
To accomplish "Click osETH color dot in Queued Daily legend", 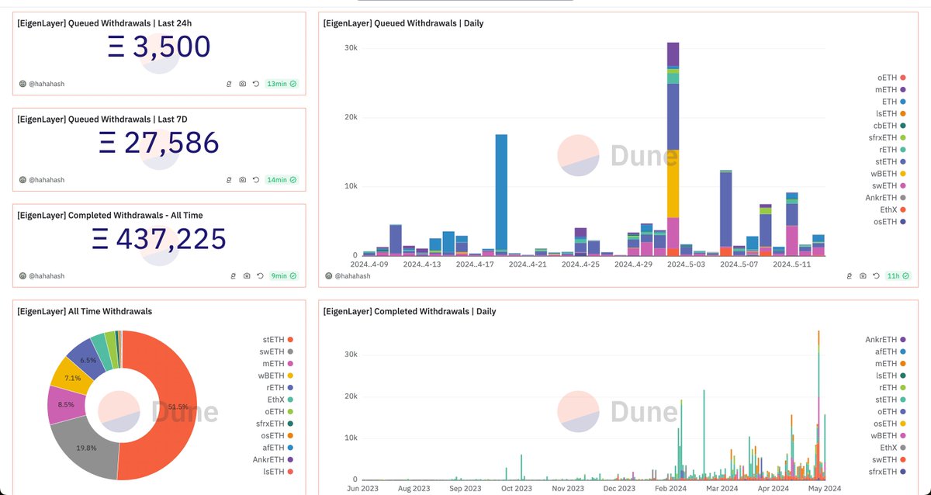I will point(903,222).
